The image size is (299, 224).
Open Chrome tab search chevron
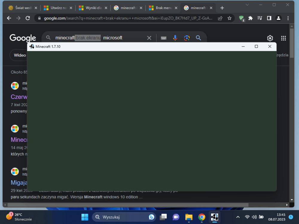(x=247, y=5)
